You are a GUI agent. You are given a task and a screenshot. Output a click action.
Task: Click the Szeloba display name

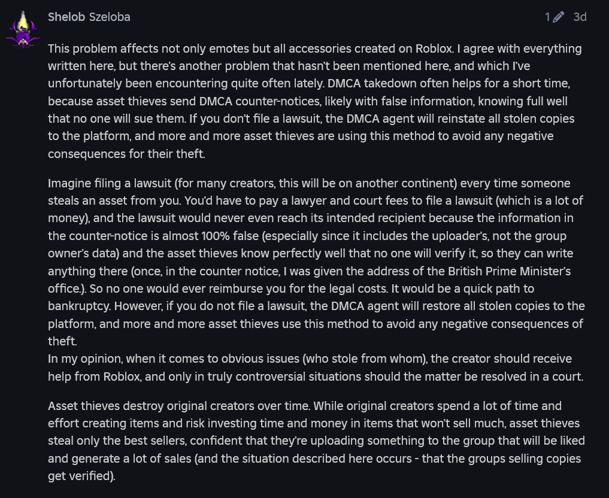pyautogui.click(x=110, y=17)
